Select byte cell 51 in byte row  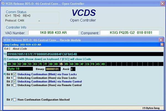click(x=30, y=64)
